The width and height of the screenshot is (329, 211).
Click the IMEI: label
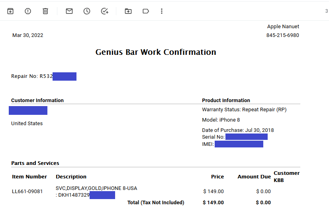pos(208,144)
